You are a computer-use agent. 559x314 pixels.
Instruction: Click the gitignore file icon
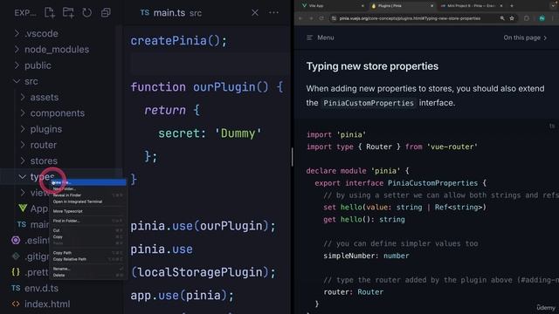click(x=16, y=256)
